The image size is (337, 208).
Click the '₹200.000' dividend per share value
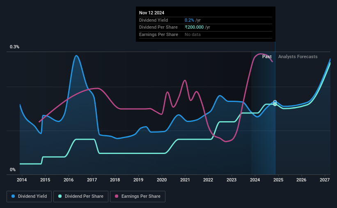point(194,27)
